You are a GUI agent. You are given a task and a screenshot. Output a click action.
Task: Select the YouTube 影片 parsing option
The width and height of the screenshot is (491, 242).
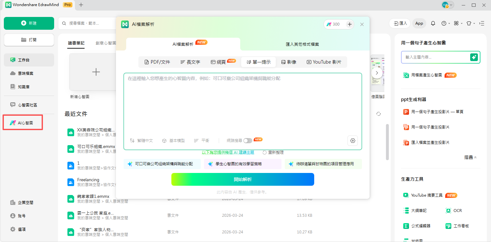(324, 62)
